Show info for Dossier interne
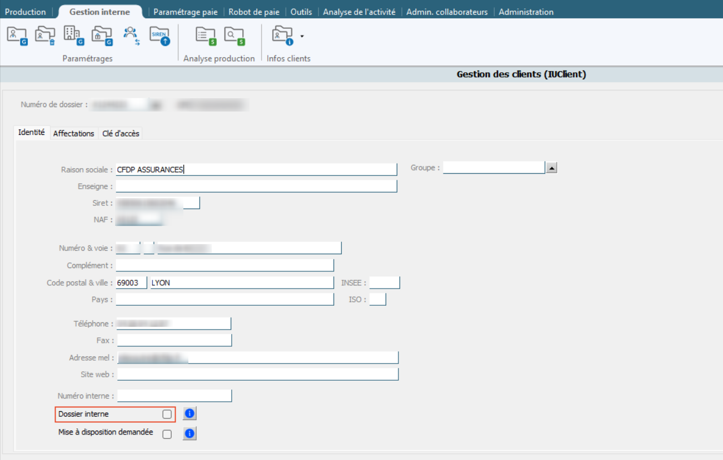The height and width of the screenshot is (460, 723). pyautogui.click(x=190, y=413)
